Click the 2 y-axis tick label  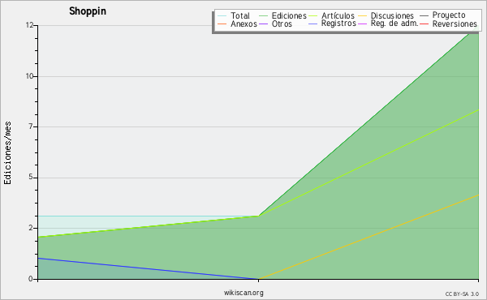click(31, 228)
